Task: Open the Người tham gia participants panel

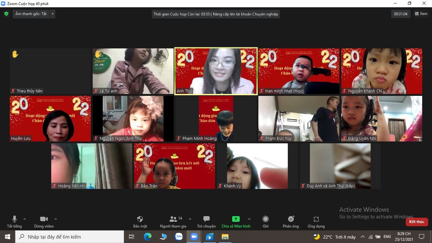Action: point(173,219)
